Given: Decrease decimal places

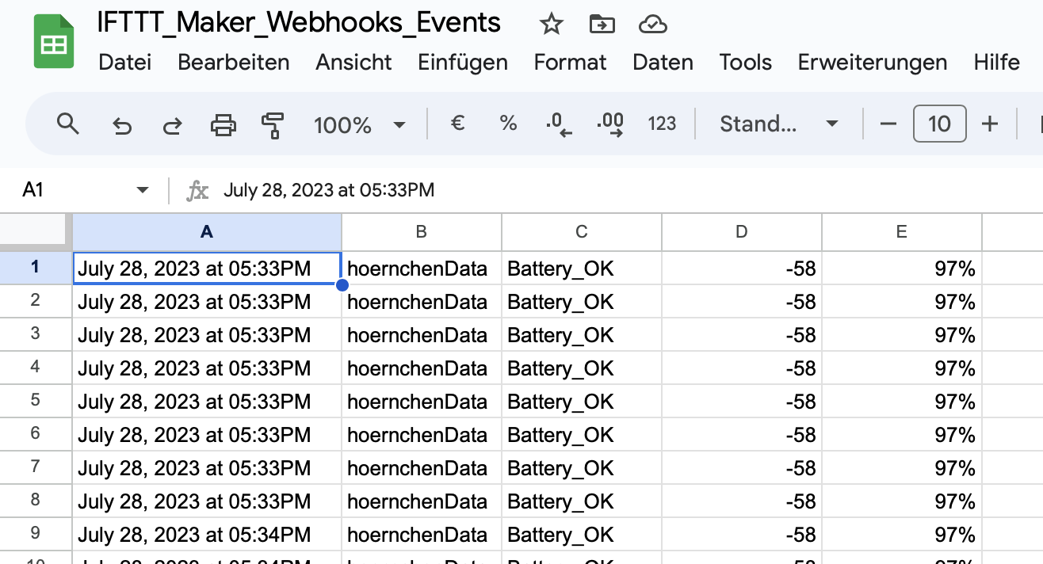Looking at the screenshot, I should point(559,124).
